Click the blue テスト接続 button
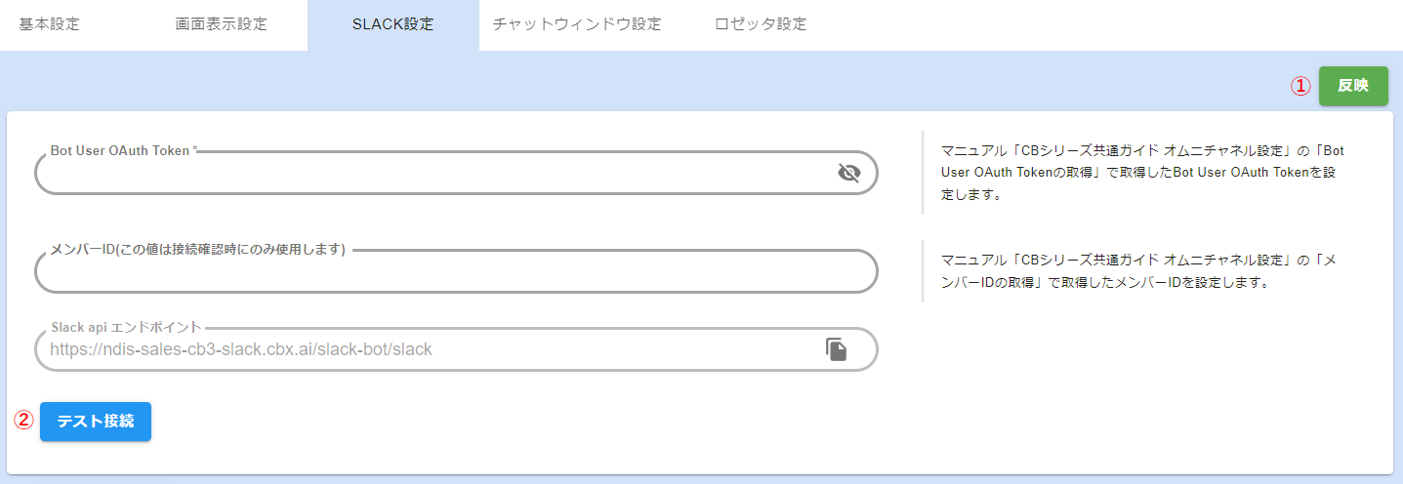This screenshot has width=1403, height=484. pyautogui.click(x=96, y=422)
